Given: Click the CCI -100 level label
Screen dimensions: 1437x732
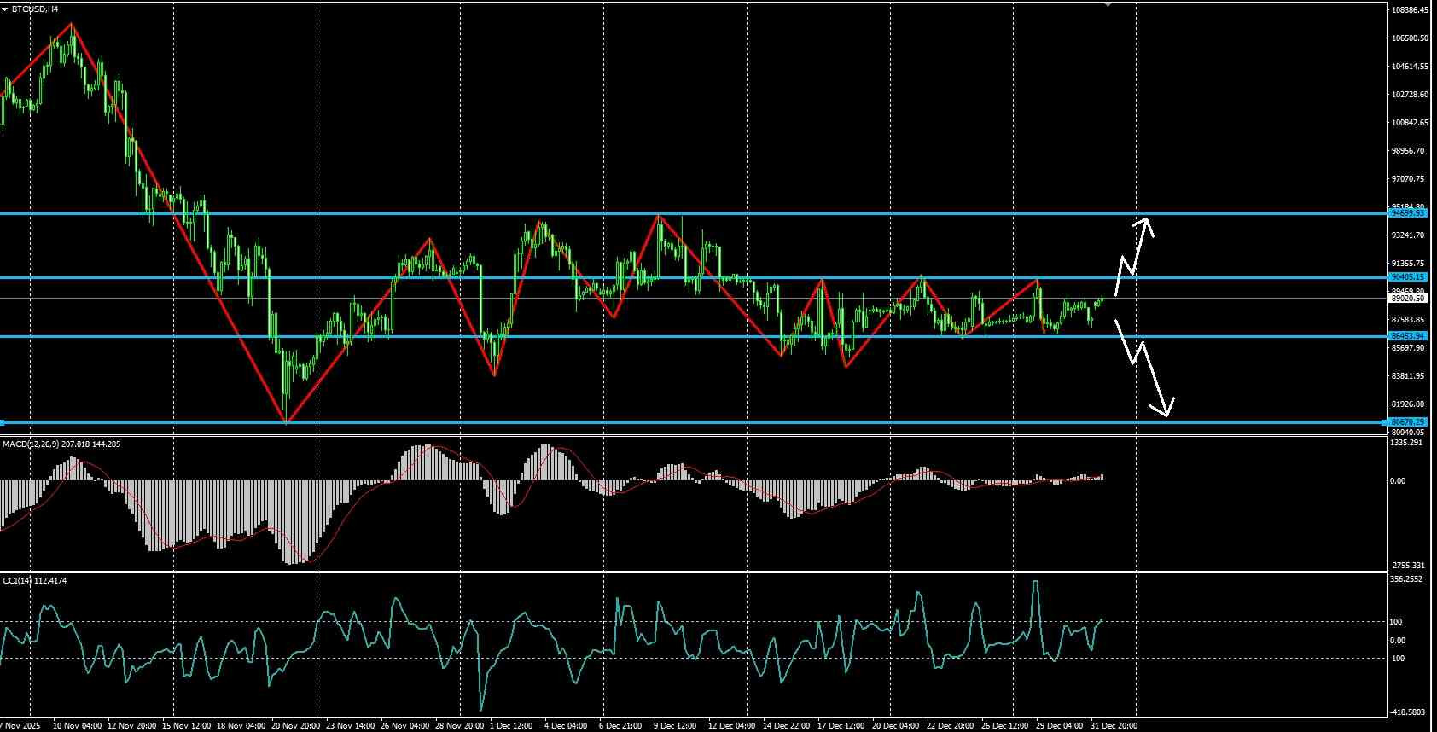Looking at the screenshot, I should 1398,659.
